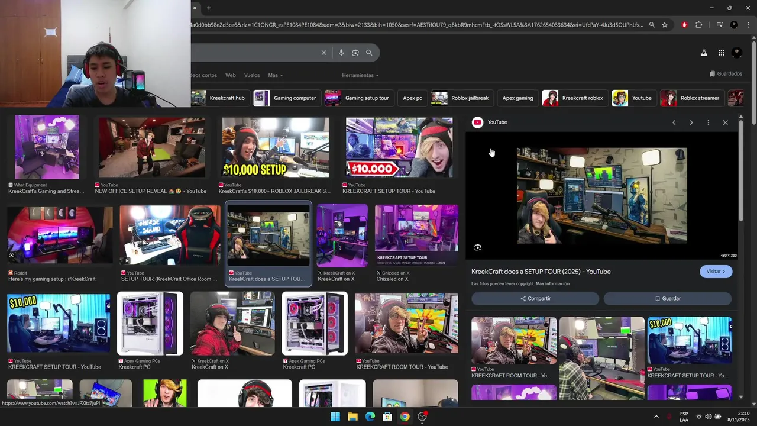Open Microsoft Edge from taskbar
The width and height of the screenshot is (757, 426).
[x=370, y=417]
